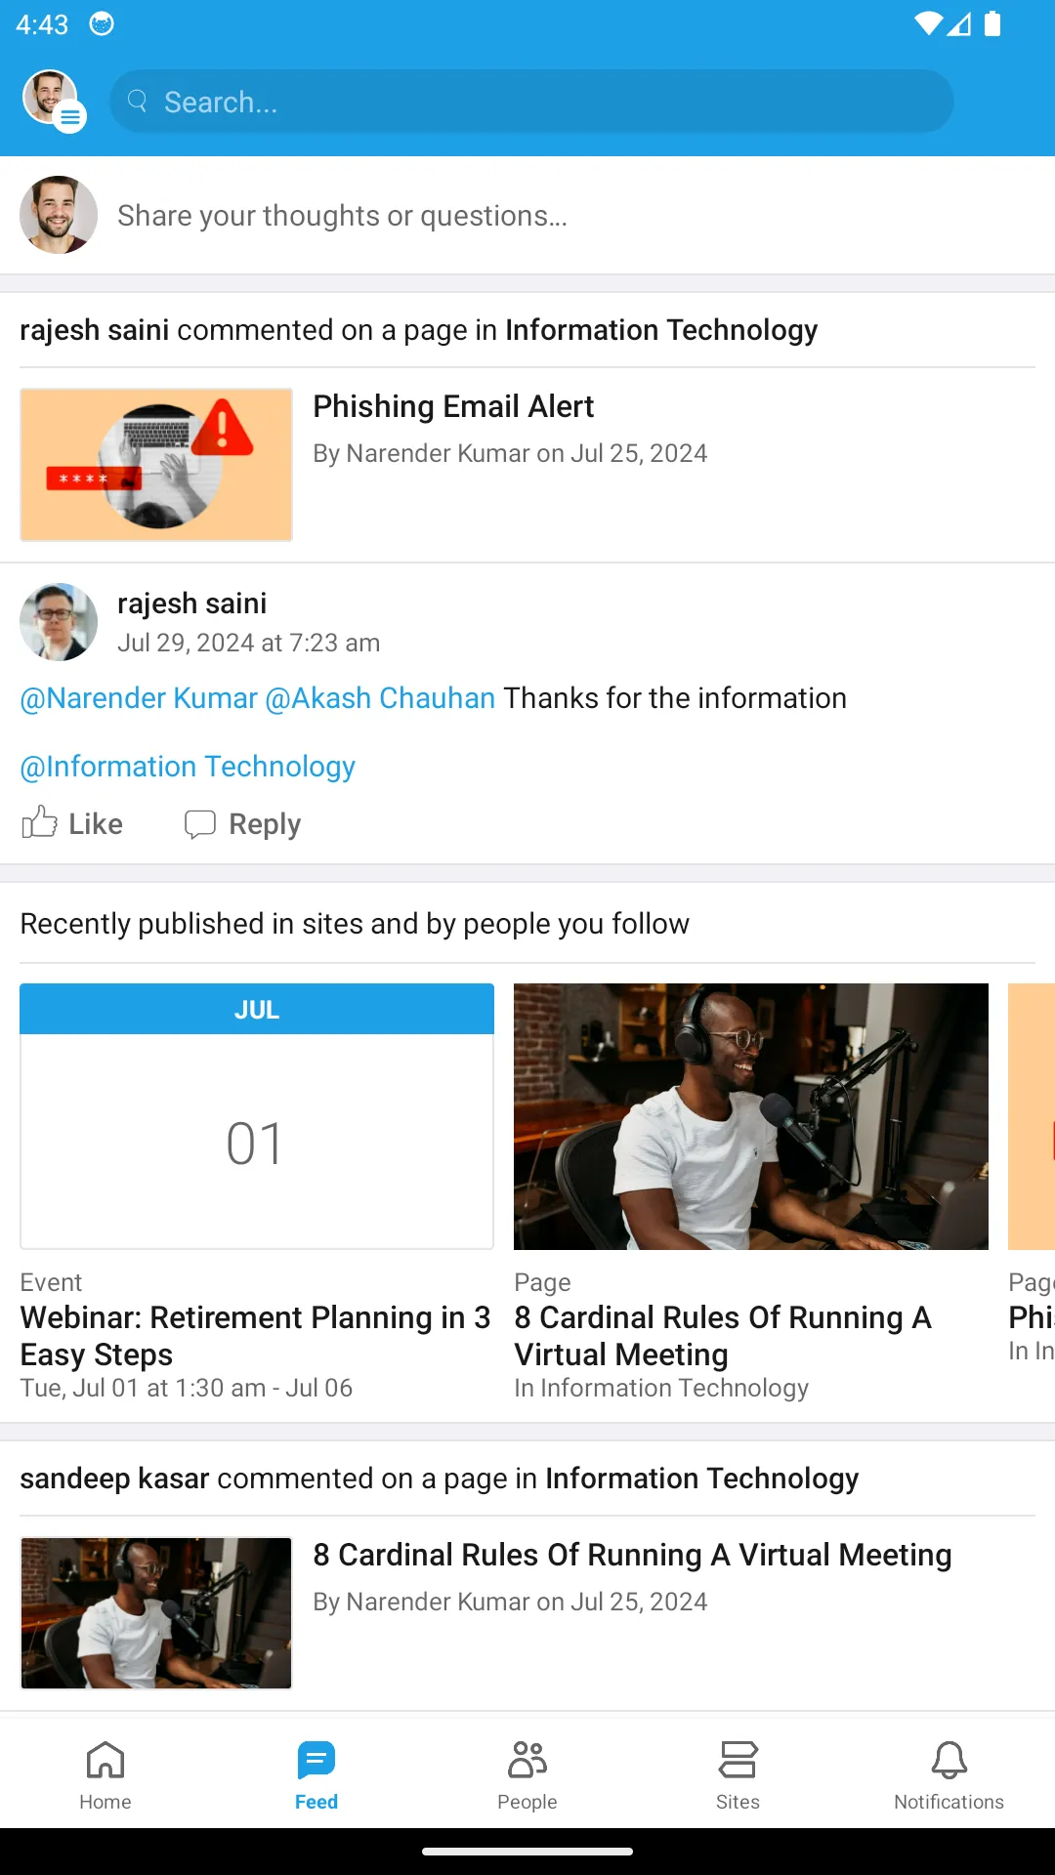Open Webinar: Retirement Planning event title

[255, 1335]
